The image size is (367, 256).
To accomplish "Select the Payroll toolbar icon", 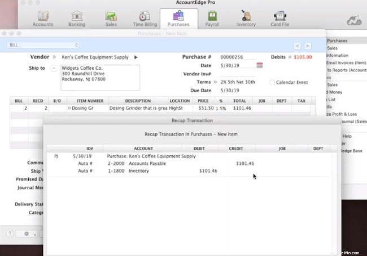I will (x=212, y=18).
